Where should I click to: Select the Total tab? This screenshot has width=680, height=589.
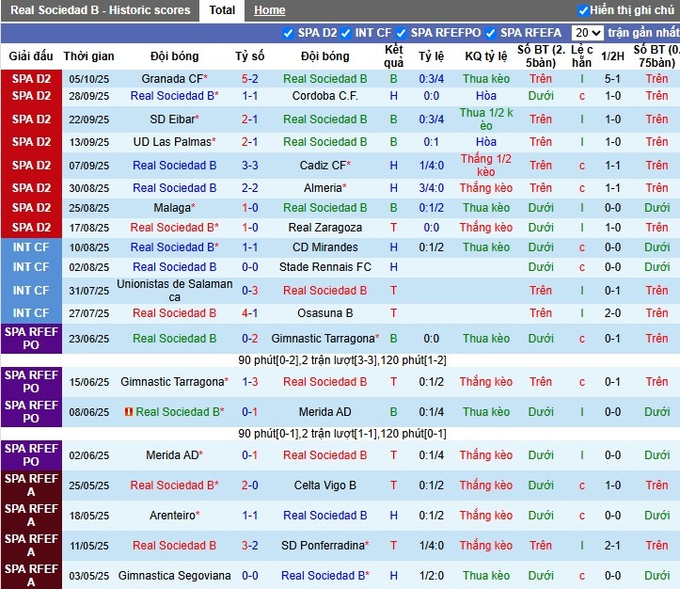222,10
